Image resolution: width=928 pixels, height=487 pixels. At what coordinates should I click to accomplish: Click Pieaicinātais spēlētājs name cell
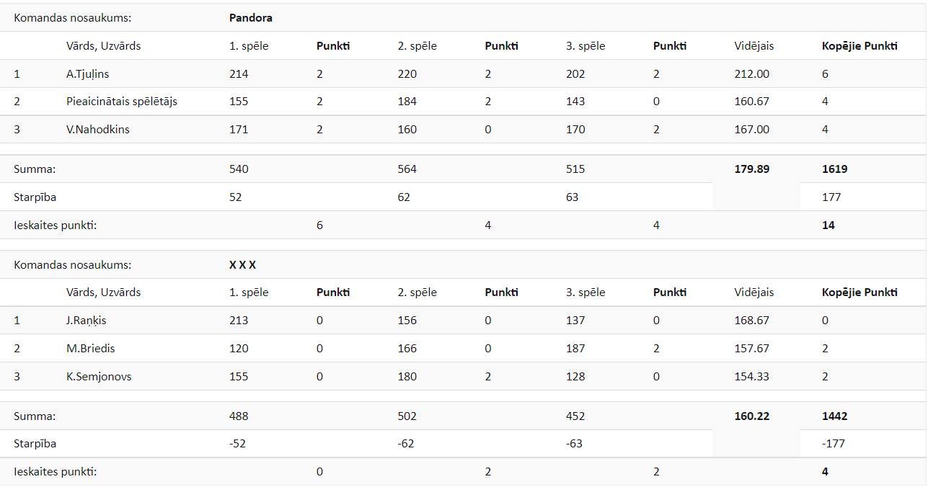point(121,102)
